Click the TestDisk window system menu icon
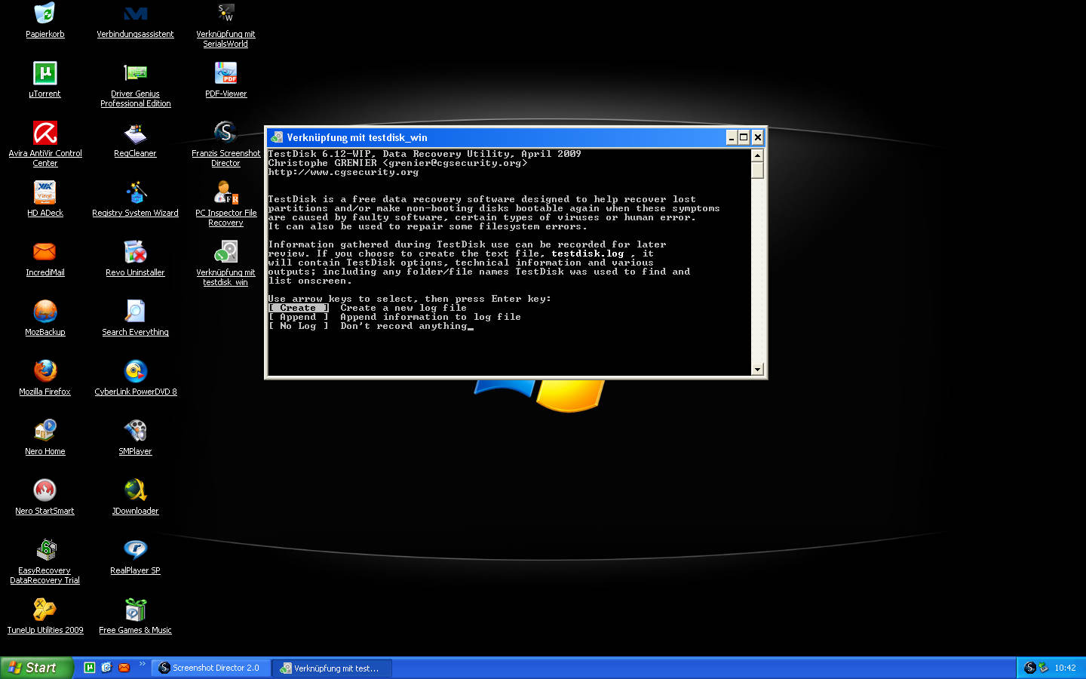 point(277,137)
